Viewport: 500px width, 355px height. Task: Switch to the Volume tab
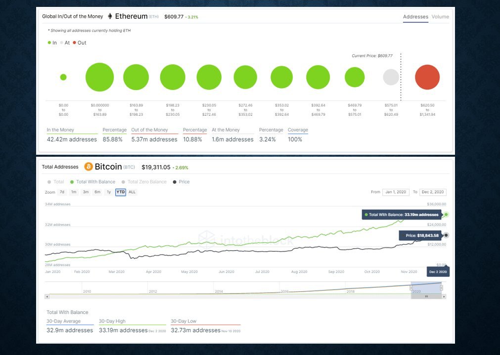pyautogui.click(x=440, y=17)
